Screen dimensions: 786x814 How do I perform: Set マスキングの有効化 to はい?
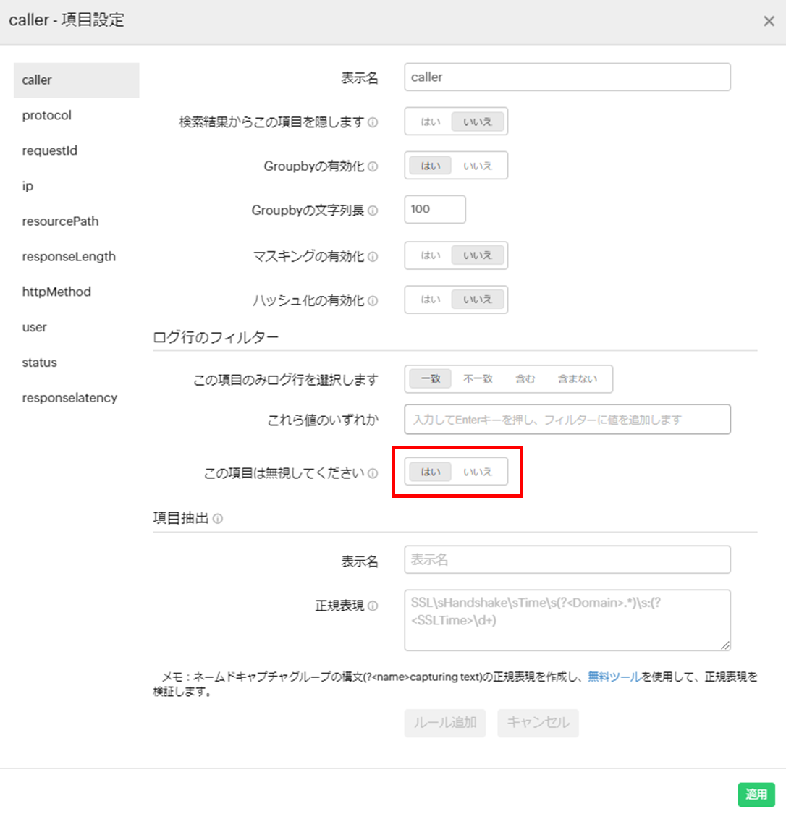(431, 255)
